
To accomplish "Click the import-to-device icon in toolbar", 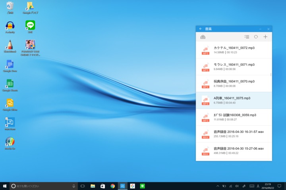I will (203, 37).
